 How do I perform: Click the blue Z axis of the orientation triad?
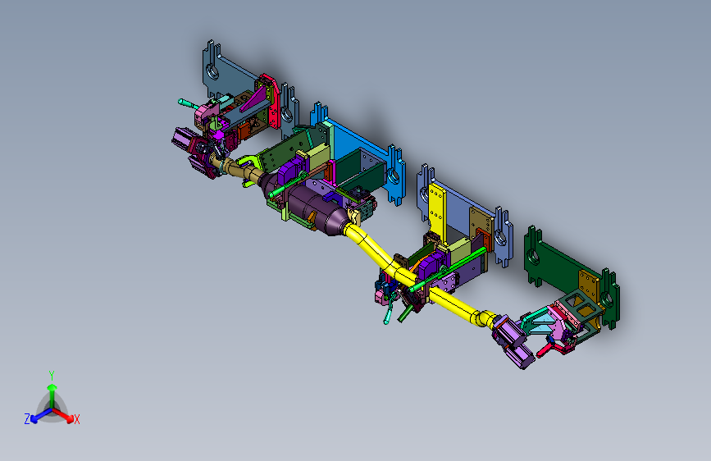click(x=40, y=415)
